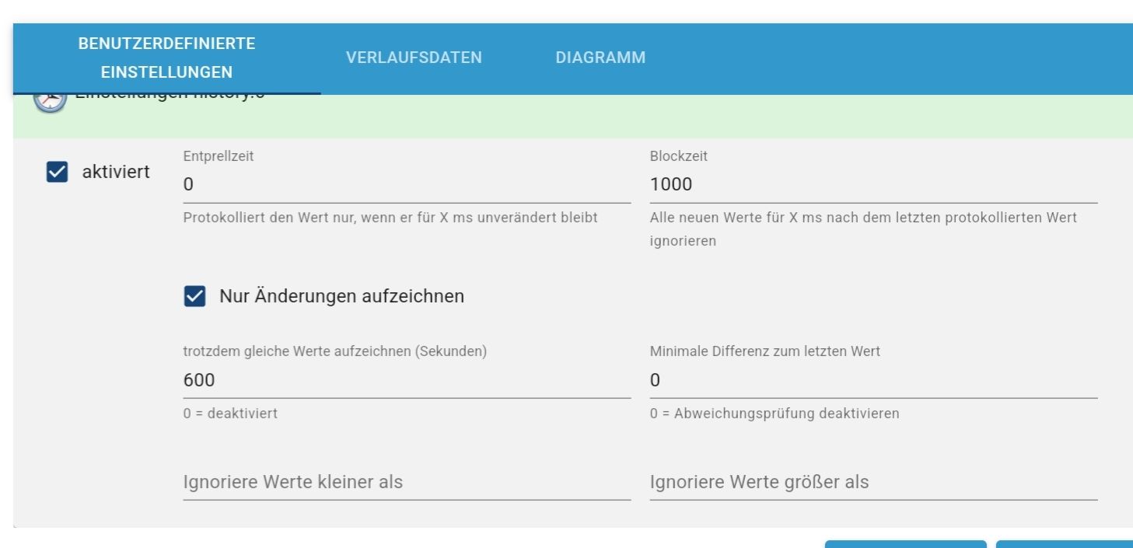Screen dimensions: 1133x548
Task: Click 'Alle neuen Werte für X ms' helper text
Action: click(863, 229)
